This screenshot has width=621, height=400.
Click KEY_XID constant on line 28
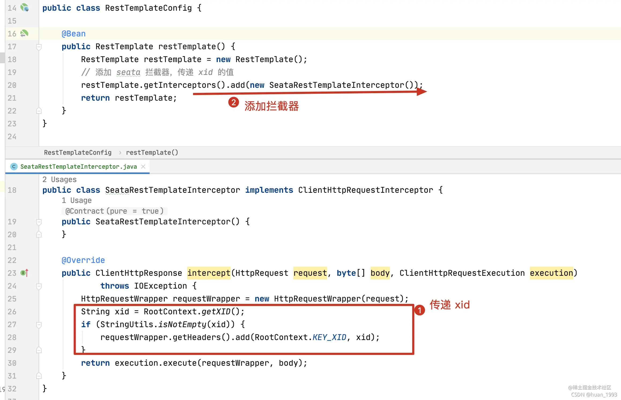(x=330, y=337)
